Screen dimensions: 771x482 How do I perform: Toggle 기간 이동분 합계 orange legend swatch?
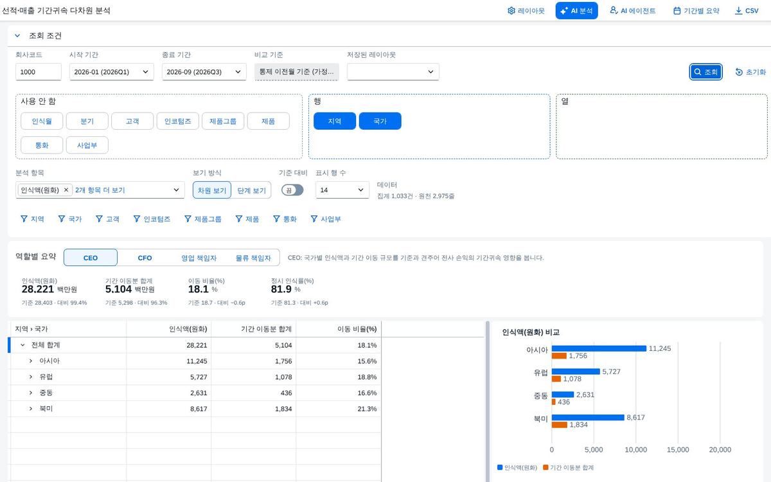pos(545,467)
